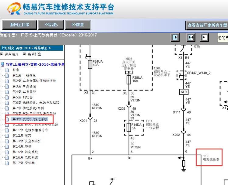Open 第4章 车身系统

click(x=24, y=92)
